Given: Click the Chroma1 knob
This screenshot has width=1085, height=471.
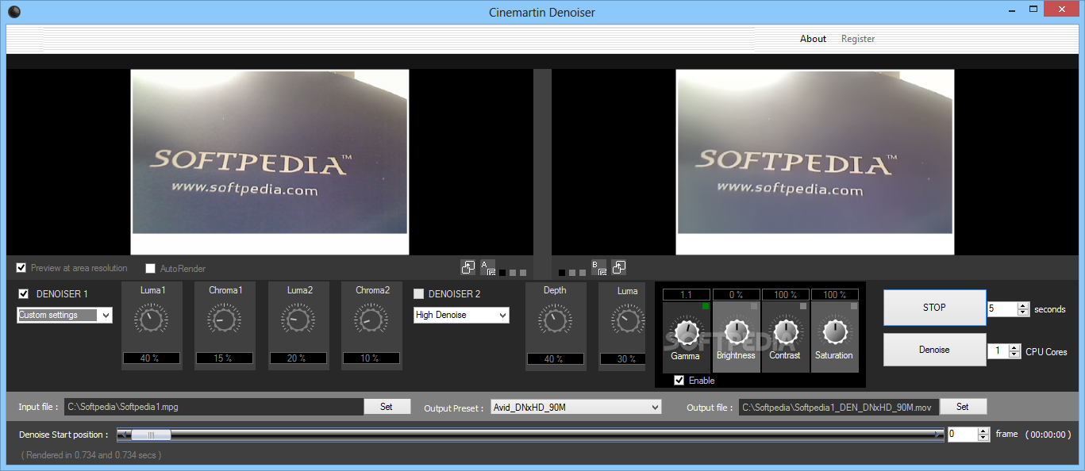Looking at the screenshot, I should point(225,320).
